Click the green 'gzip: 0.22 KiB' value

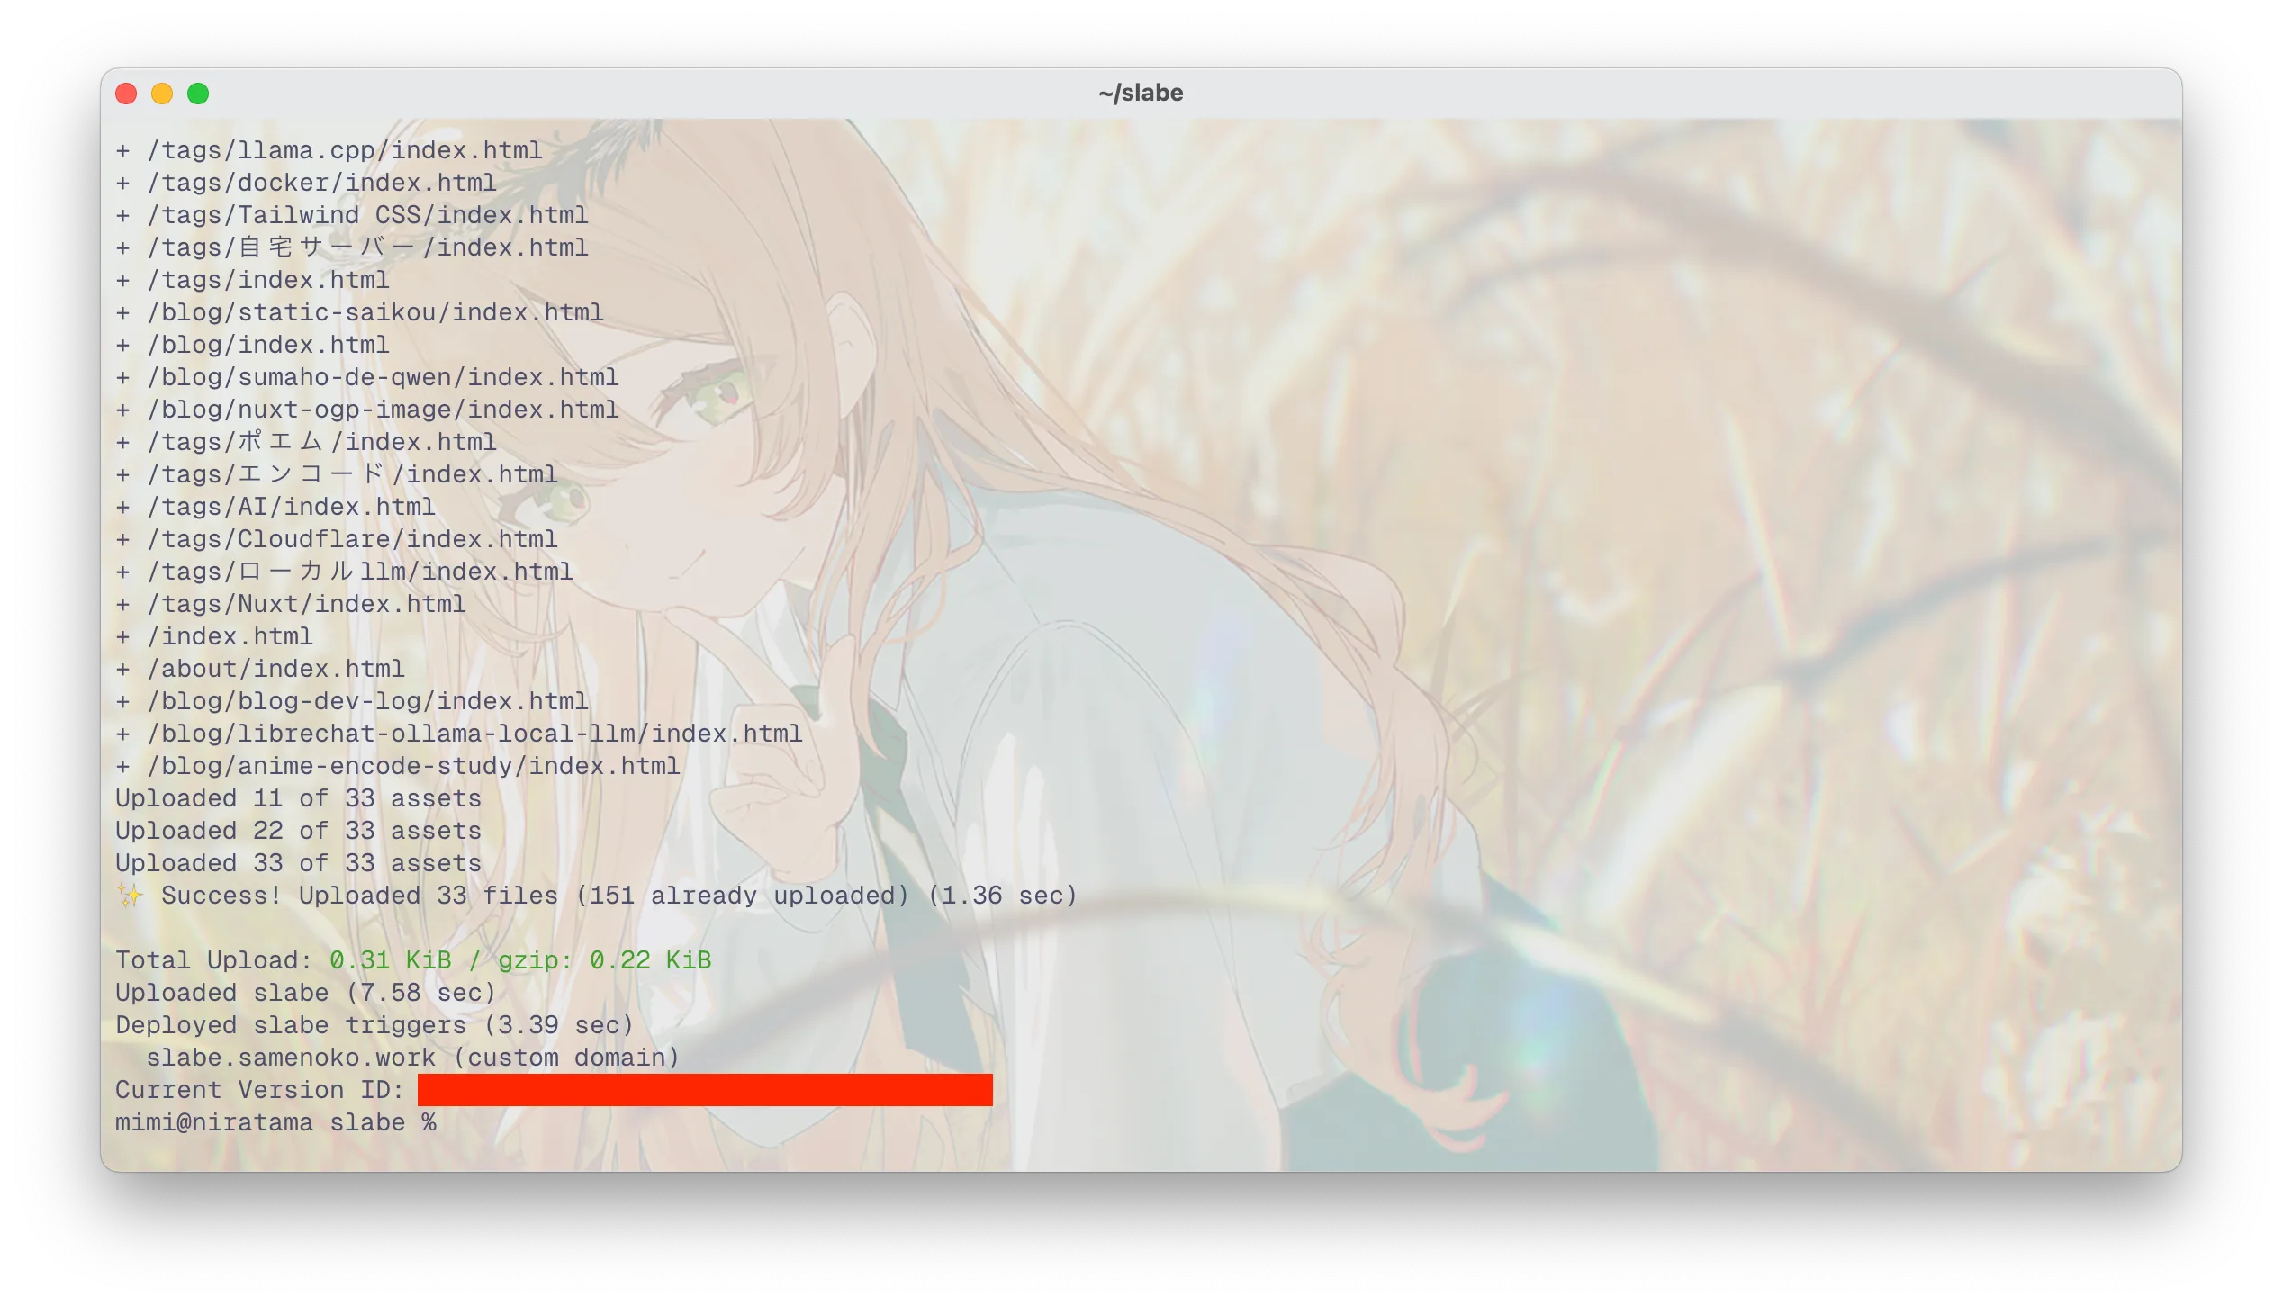(605, 960)
